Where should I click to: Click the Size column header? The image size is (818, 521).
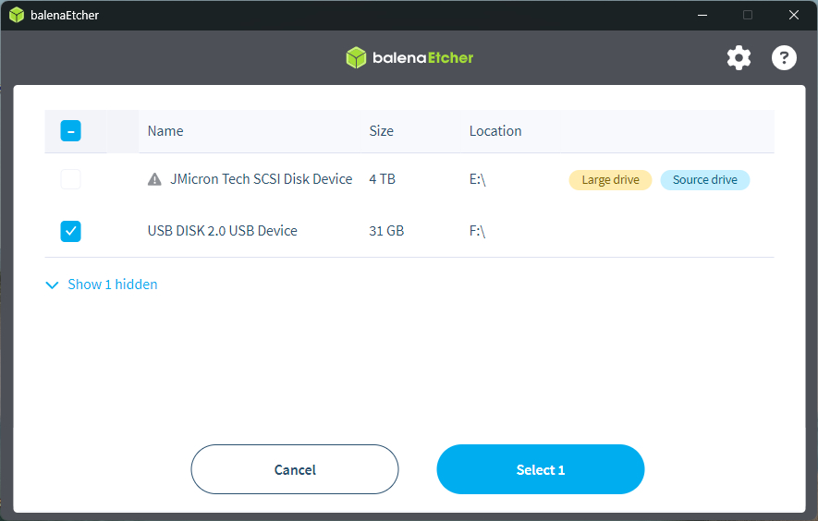(x=381, y=131)
